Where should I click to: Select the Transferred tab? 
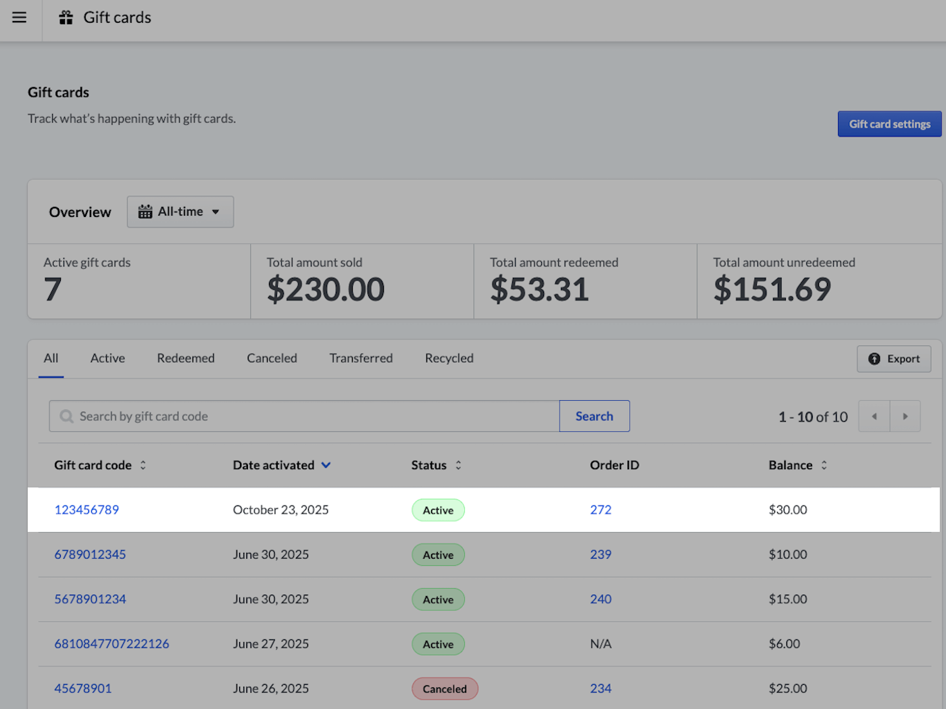[361, 358]
